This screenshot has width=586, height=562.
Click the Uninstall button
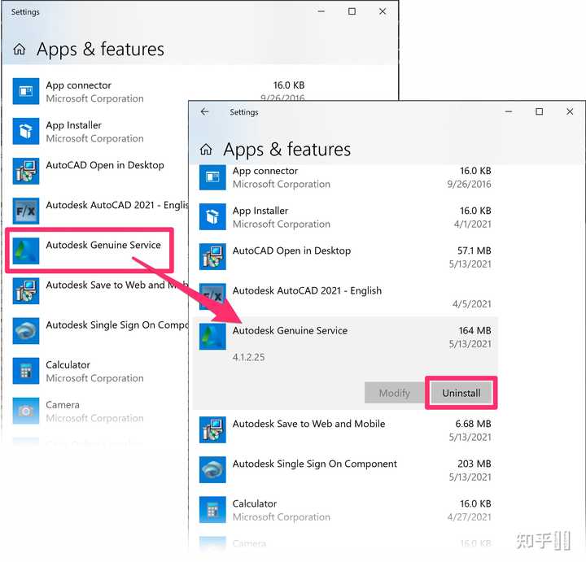pyautogui.click(x=461, y=393)
